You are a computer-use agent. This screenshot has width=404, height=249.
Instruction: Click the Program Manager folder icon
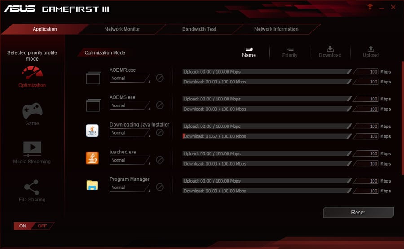point(92,185)
